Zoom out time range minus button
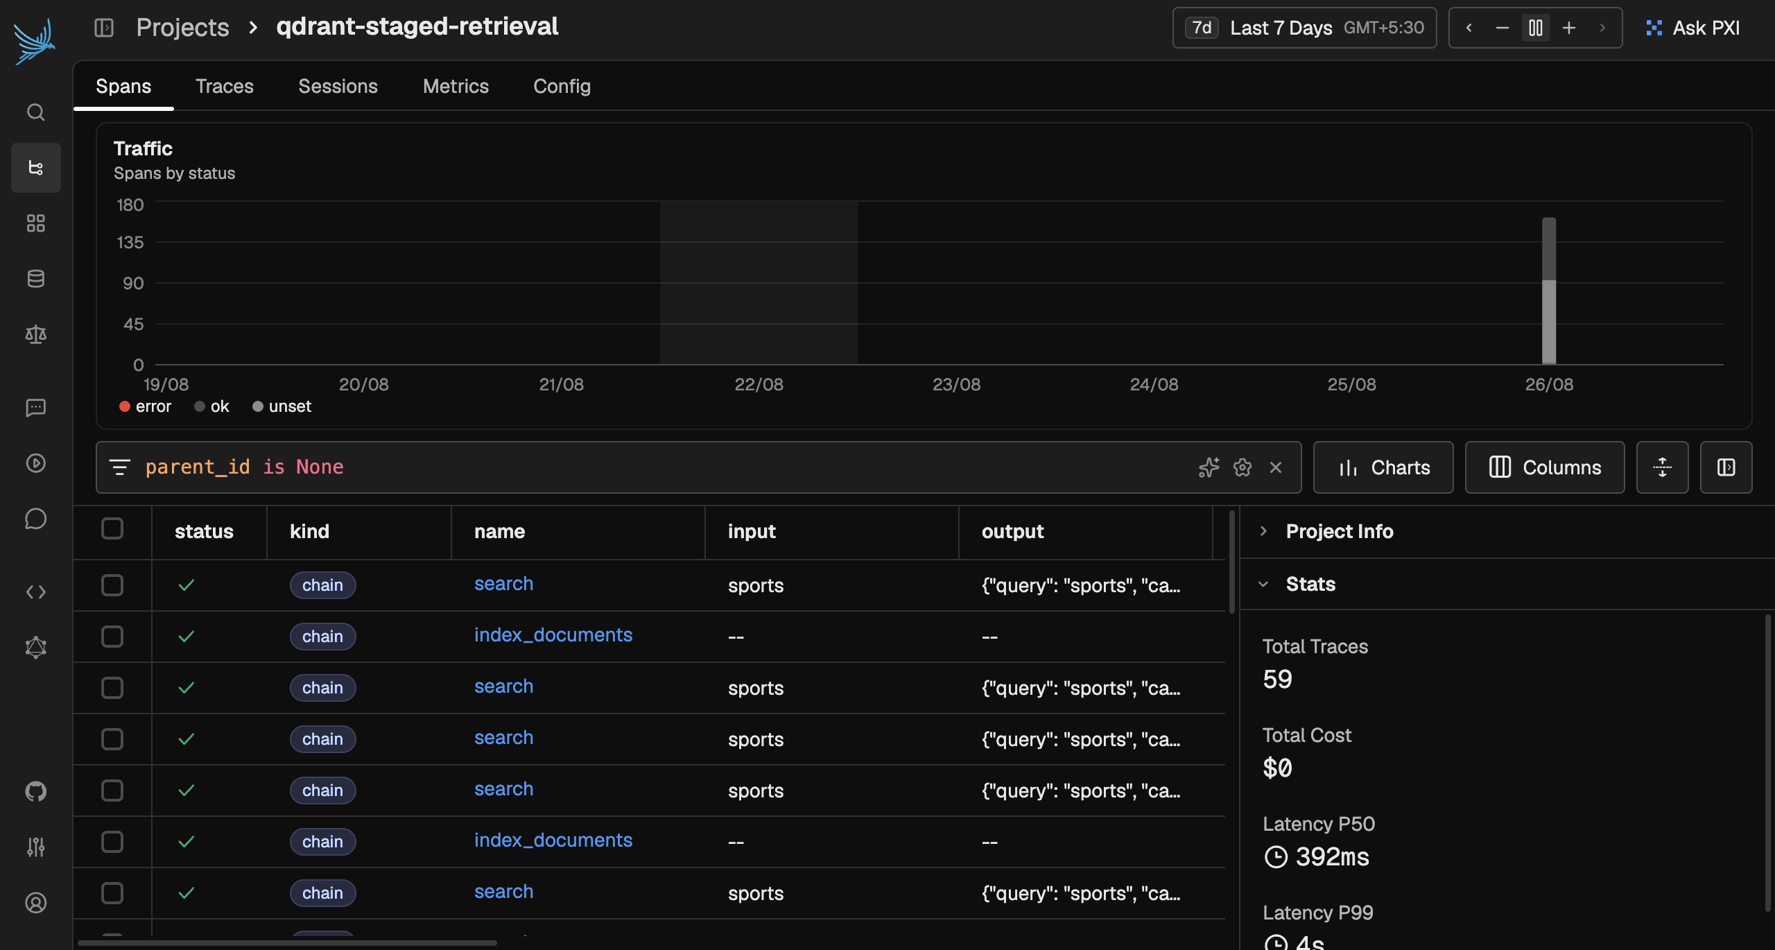 (x=1502, y=28)
